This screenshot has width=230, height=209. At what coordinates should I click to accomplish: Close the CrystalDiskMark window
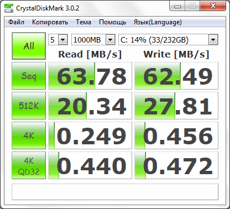[x=213, y=6]
